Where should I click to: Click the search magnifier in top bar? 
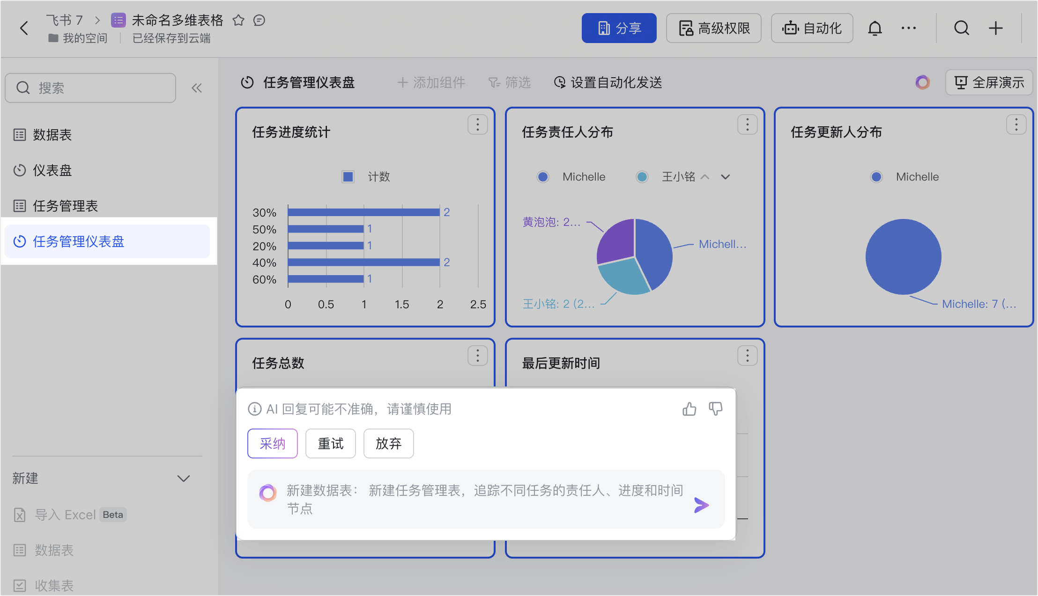click(962, 28)
